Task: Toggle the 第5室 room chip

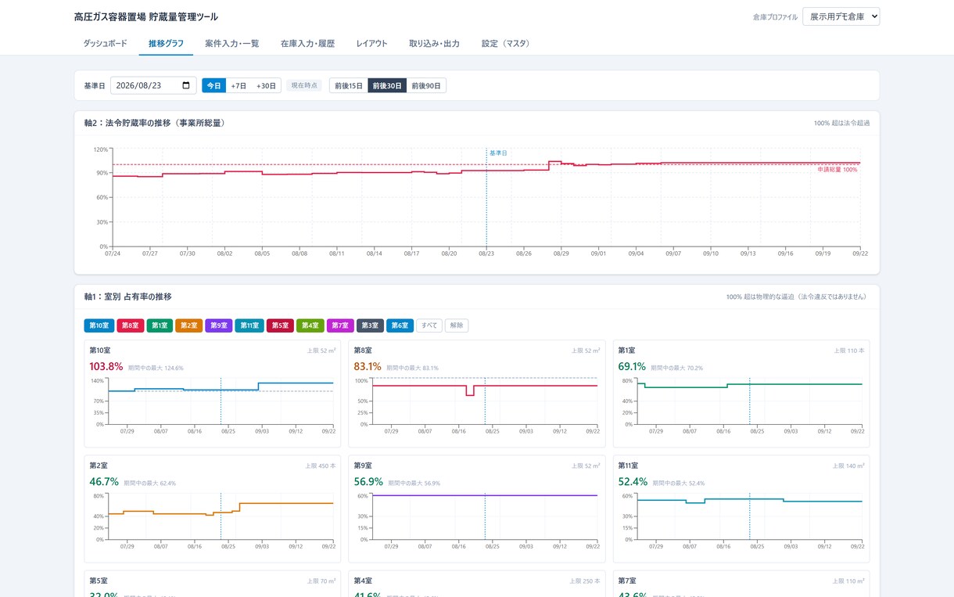Action: pos(280,325)
